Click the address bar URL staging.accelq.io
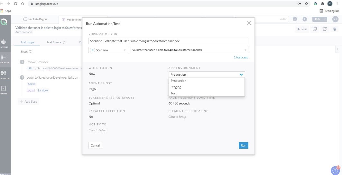 (x=47, y=4)
